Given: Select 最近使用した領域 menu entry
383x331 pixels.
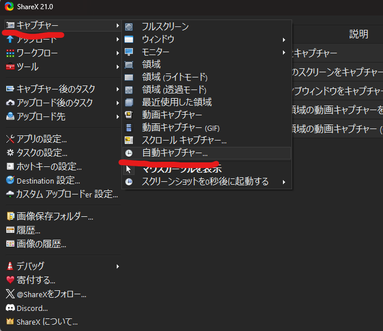Looking at the screenshot, I should (206, 102).
